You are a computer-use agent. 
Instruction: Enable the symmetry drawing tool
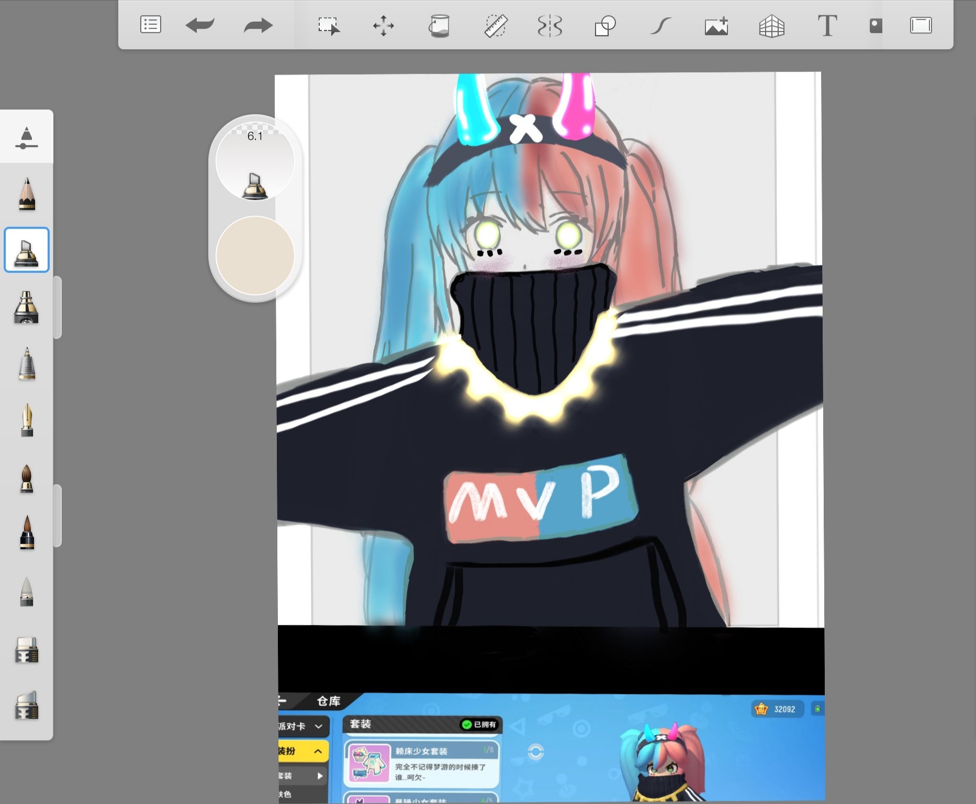pos(550,25)
